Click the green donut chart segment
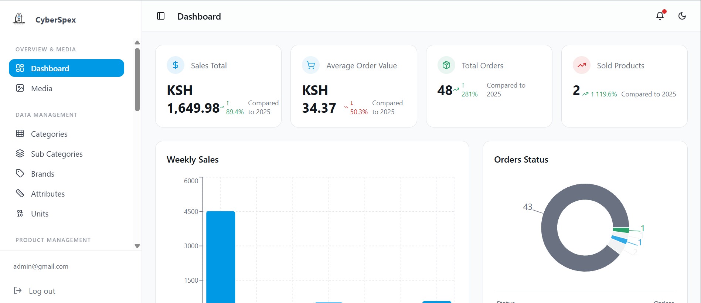 (x=621, y=230)
